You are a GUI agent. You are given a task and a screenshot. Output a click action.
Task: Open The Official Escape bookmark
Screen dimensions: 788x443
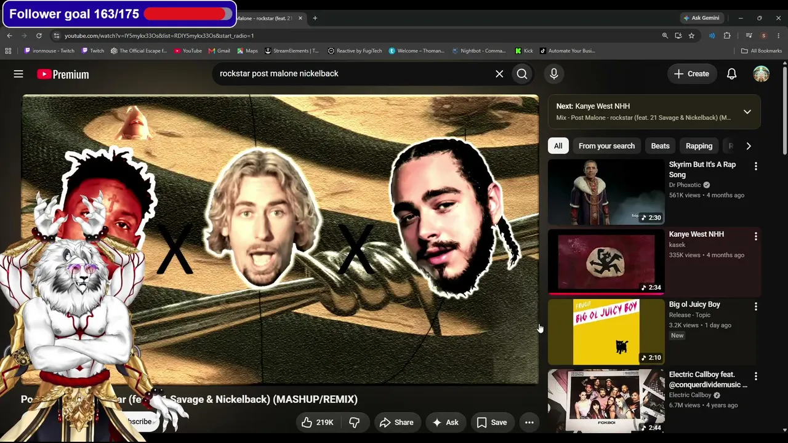point(139,51)
